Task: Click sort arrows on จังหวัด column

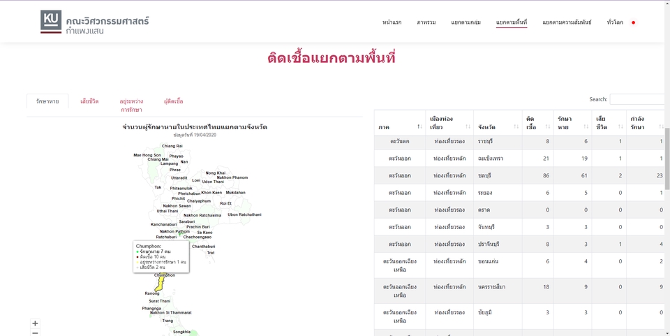Action: [x=516, y=127]
